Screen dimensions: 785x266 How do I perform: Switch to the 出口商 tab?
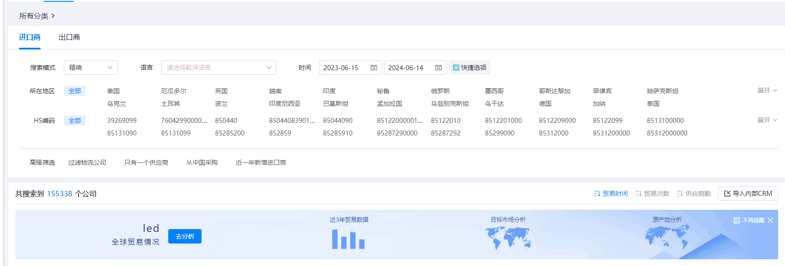pos(69,37)
